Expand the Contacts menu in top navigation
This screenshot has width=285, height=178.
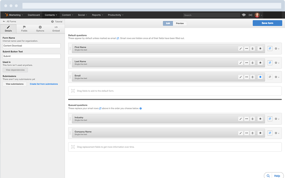(51, 15)
